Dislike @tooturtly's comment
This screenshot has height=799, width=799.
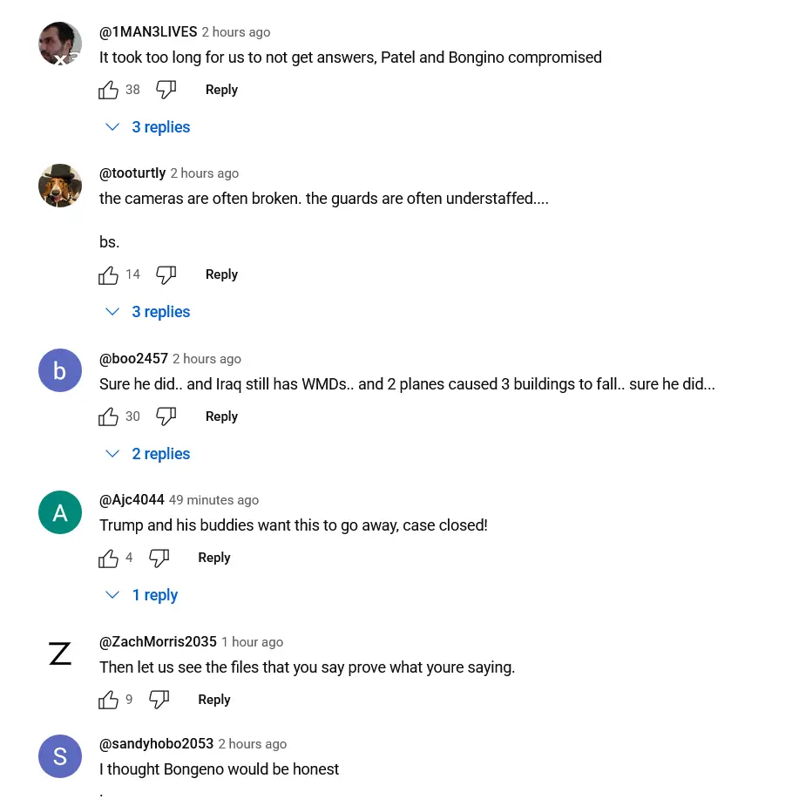coord(166,275)
